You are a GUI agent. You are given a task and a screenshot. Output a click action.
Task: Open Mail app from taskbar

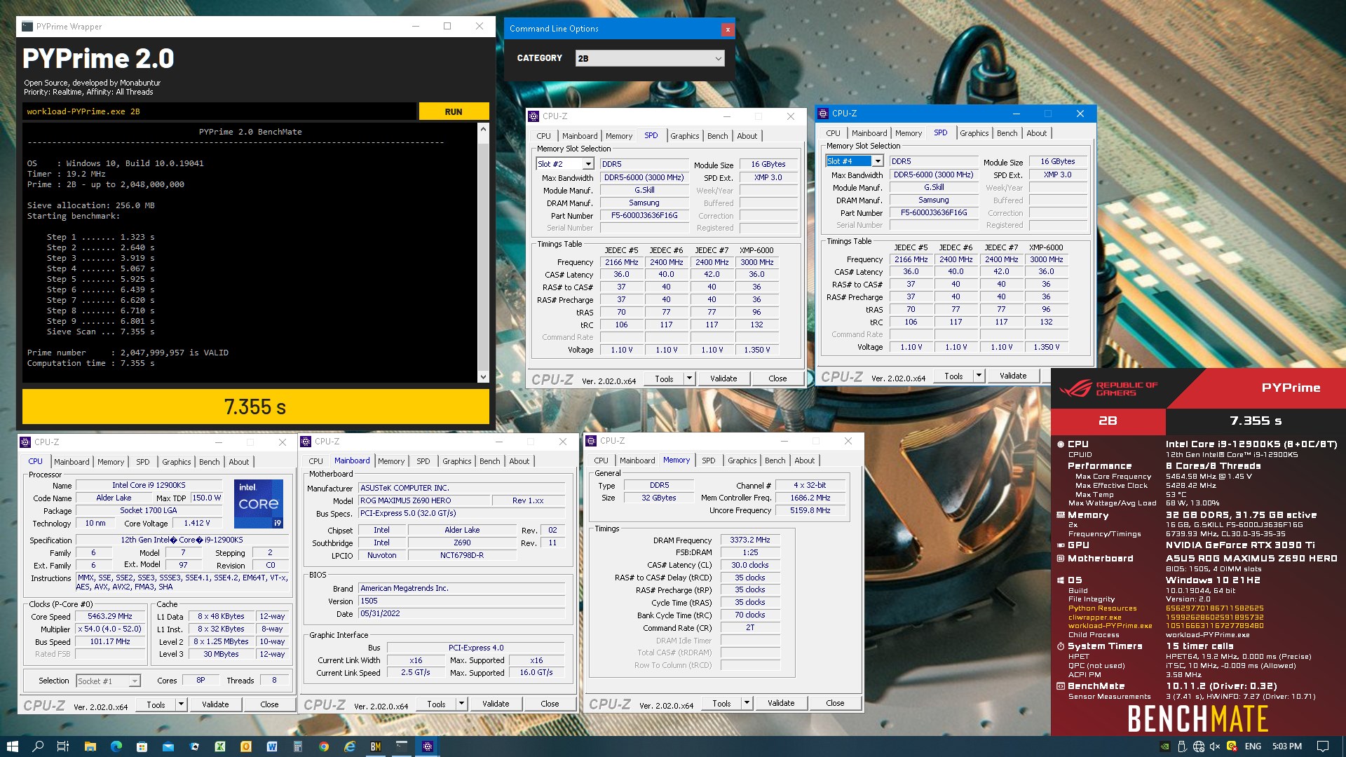tap(168, 746)
